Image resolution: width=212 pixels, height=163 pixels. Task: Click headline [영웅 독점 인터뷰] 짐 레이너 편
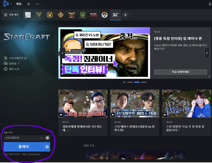point(178,39)
